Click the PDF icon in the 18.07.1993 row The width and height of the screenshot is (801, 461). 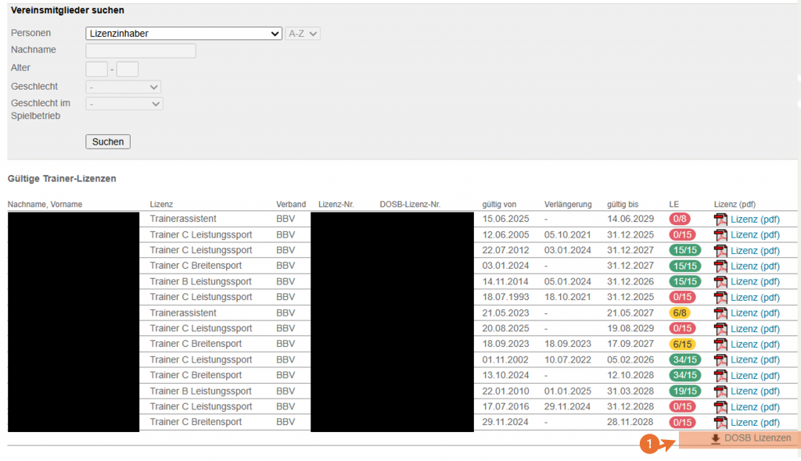tap(720, 298)
